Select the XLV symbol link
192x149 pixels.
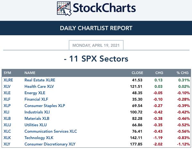pos(7,87)
